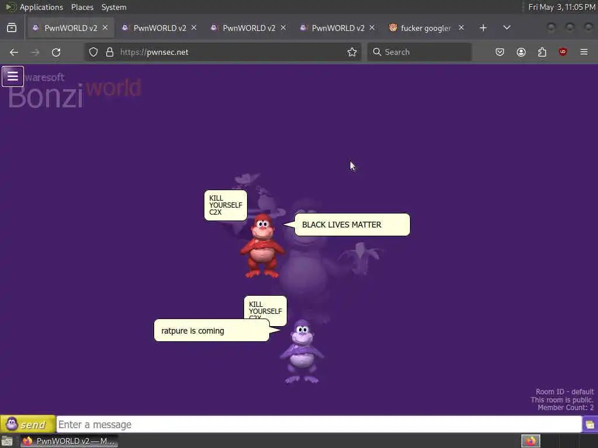
Task: Click the Member Count: 2 text
Action: click(x=565, y=408)
